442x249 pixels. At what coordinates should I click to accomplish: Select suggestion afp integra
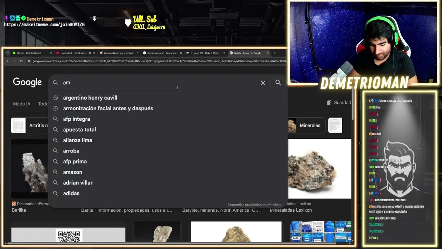[77, 119]
